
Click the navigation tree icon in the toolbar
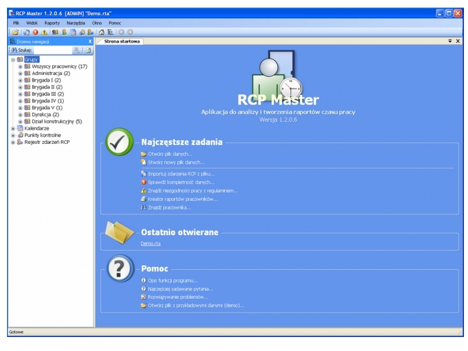(109, 32)
